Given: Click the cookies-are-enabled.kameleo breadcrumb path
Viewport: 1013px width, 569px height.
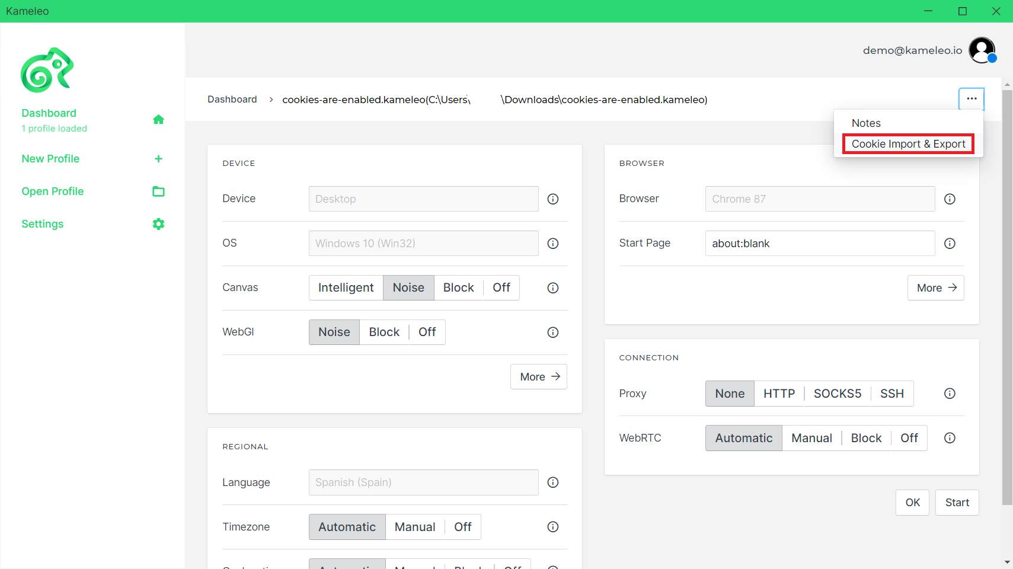Looking at the screenshot, I should tap(495, 100).
